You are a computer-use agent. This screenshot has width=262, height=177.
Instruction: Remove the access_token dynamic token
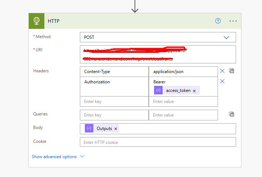tap(194, 91)
